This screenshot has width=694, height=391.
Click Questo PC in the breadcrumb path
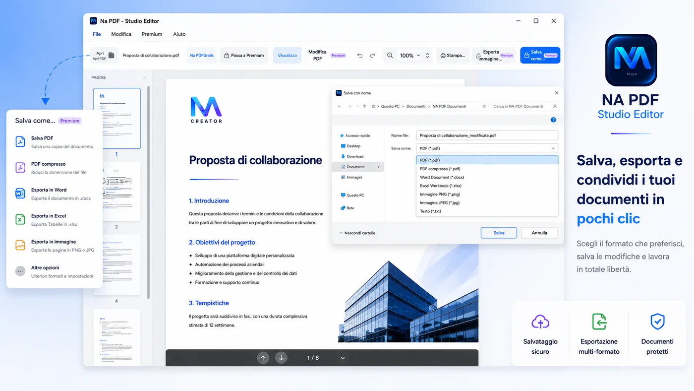[x=390, y=106]
